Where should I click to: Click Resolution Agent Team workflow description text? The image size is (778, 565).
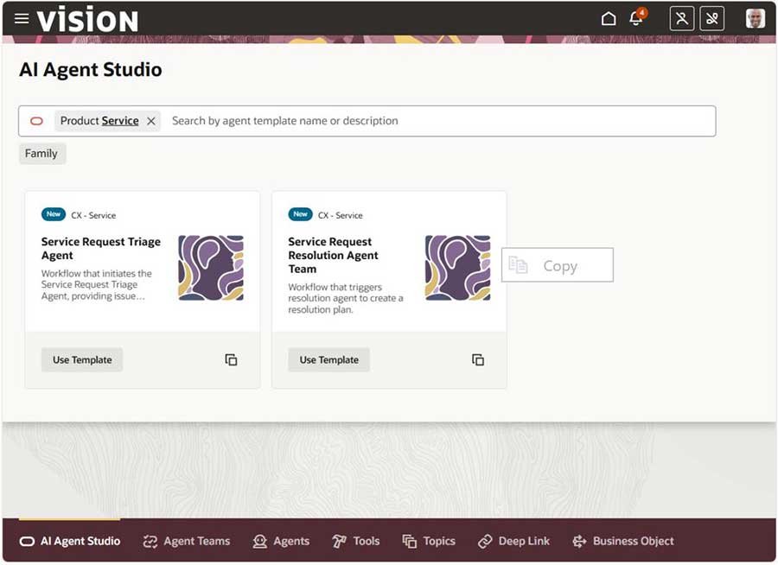(x=346, y=298)
